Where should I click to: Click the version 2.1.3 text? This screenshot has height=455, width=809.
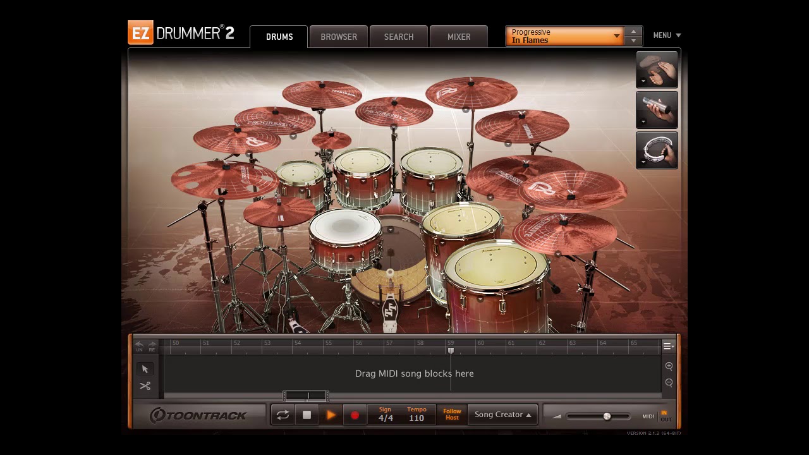click(654, 434)
